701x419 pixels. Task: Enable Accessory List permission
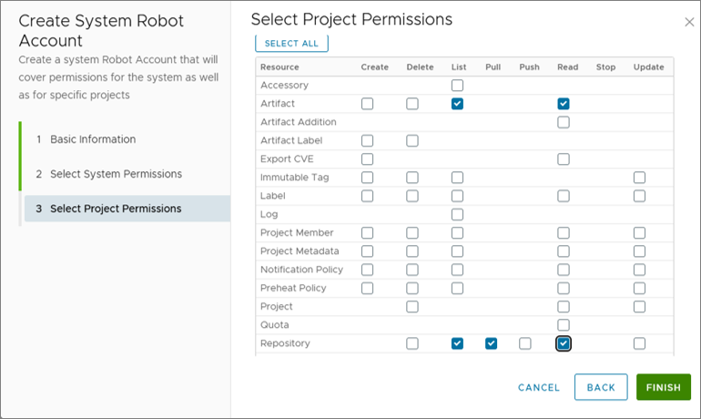457,86
